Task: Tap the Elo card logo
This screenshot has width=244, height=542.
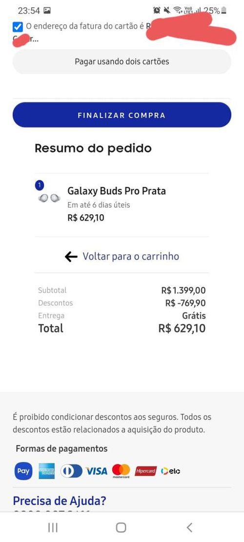Action: (170, 471)
